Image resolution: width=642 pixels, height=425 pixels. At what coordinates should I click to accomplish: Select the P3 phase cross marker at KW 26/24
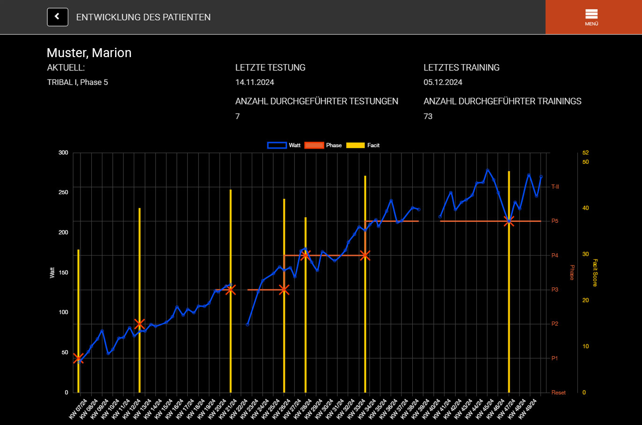pos(284,290)
